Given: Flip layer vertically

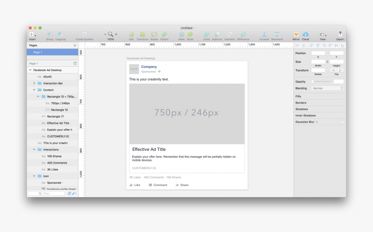Looking at the screenshot, I should coord(340,70).
